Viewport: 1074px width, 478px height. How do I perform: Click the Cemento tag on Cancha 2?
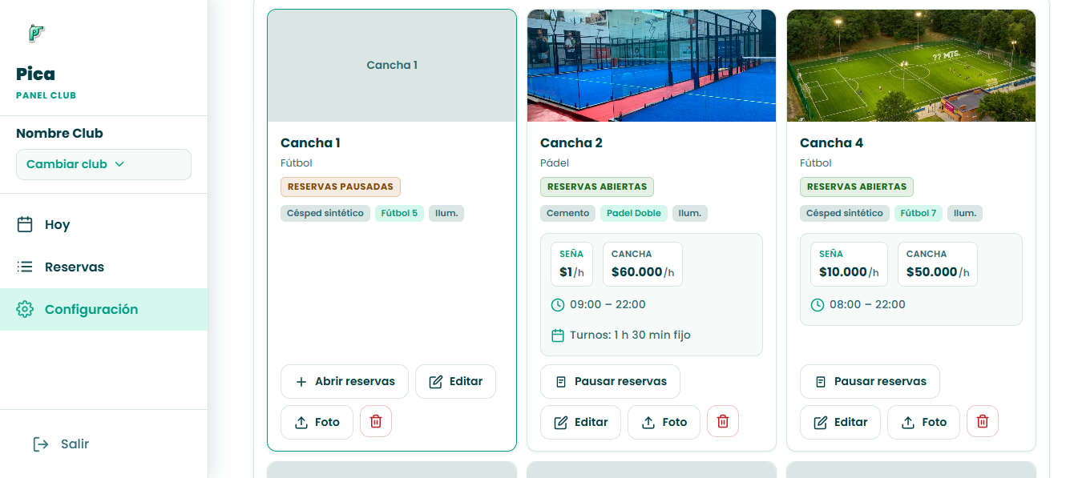[567, 214]
